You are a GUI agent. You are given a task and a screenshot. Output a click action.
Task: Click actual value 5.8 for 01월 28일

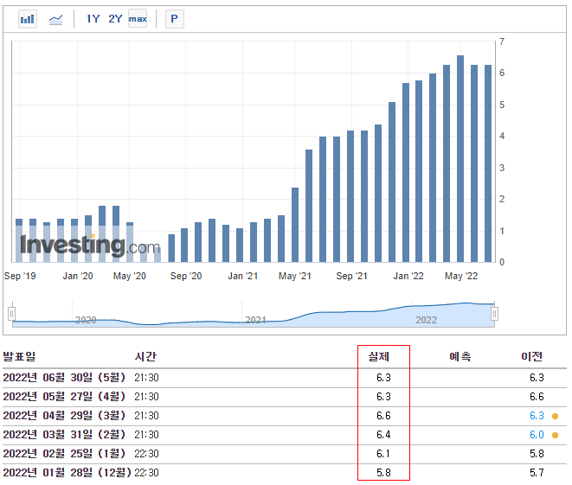click(383, 473)
